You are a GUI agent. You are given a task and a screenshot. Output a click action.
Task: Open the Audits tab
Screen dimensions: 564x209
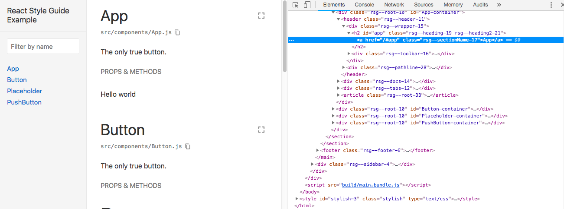[480, 5]
